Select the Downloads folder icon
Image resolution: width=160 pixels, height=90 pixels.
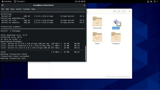pyautogui.click(x=97, y=21)
